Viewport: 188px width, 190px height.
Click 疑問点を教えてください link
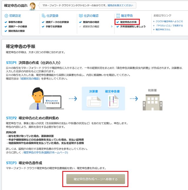click(120, 5)
